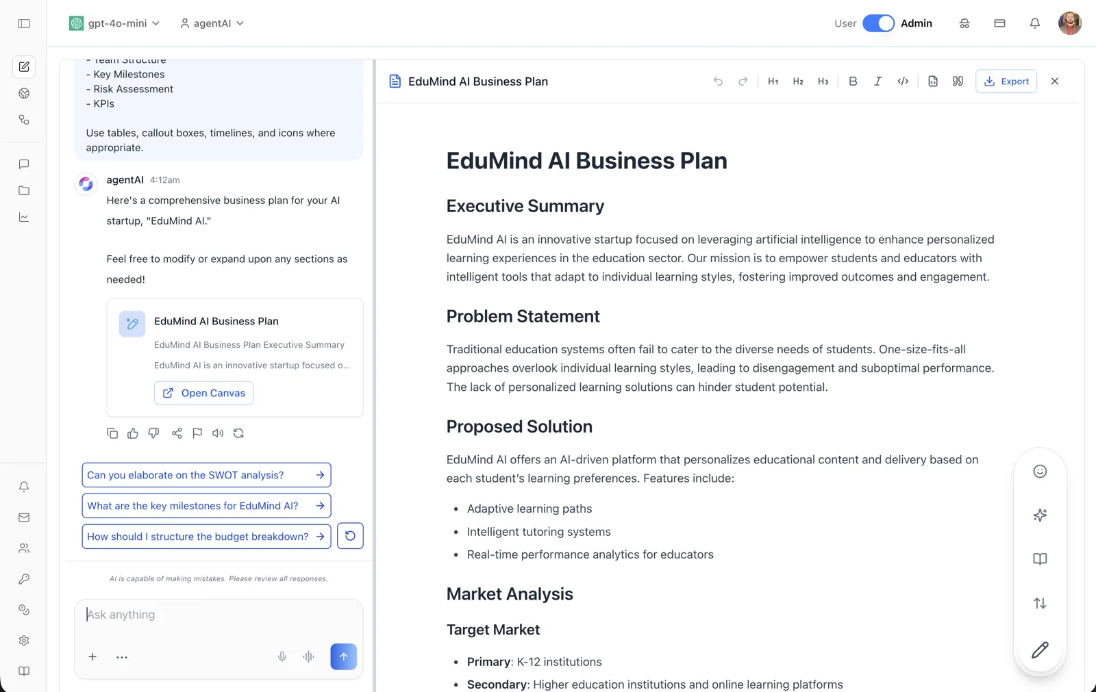Apply Heading 2 style
The image size is (1096, 692).
click(x=798, y=81)
